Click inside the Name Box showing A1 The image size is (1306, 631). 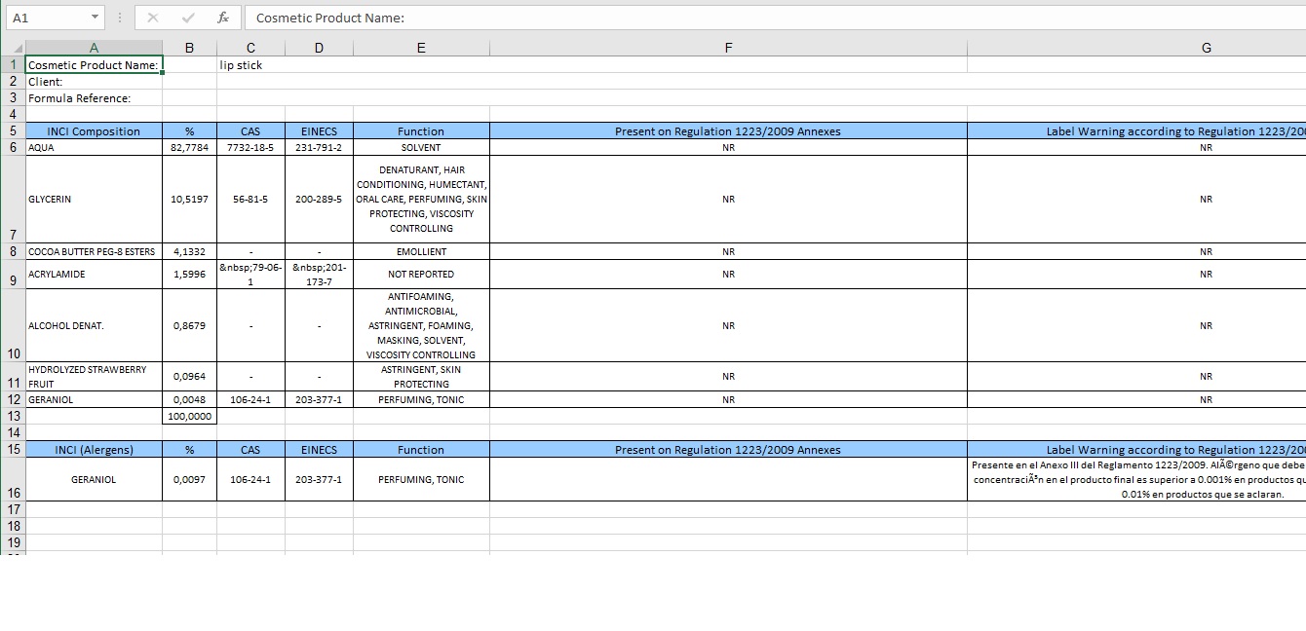click(49, 17)
